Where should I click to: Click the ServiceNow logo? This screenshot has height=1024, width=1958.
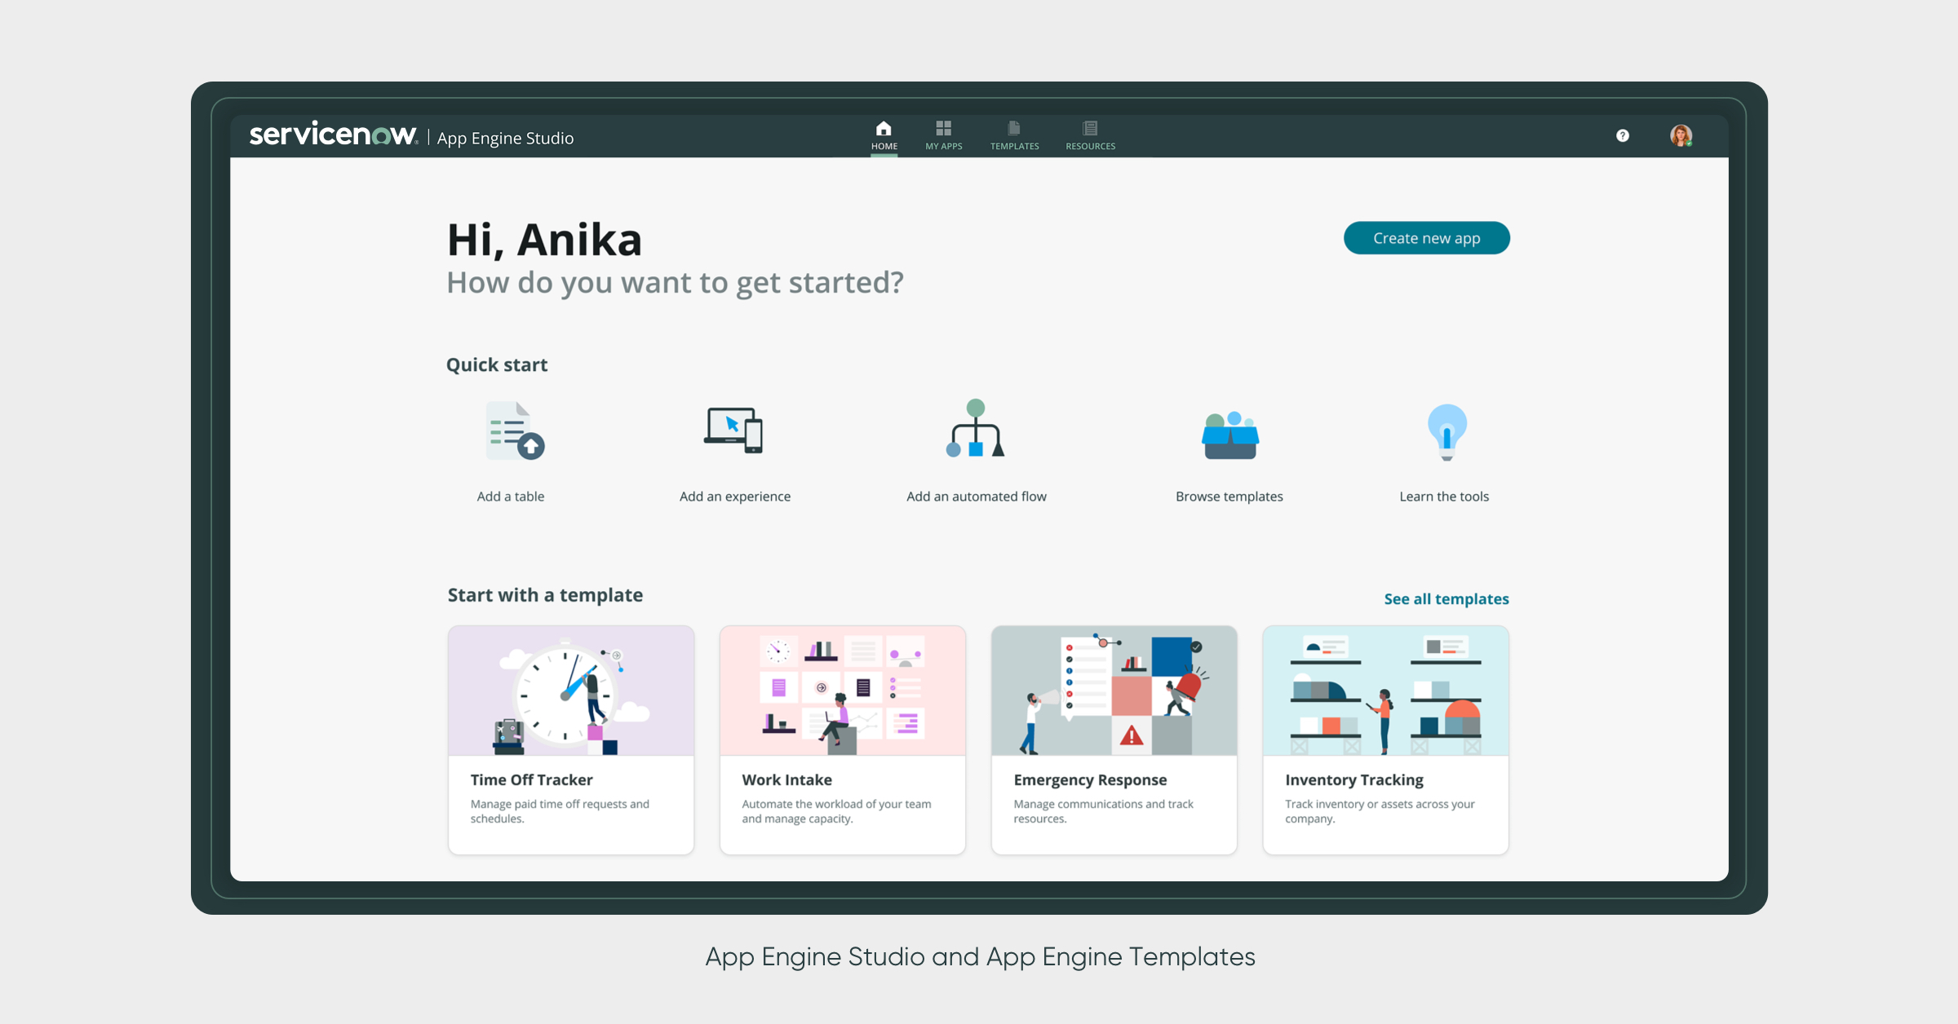[333, 135]
